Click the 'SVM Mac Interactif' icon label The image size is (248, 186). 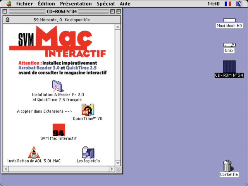point(59,138)
